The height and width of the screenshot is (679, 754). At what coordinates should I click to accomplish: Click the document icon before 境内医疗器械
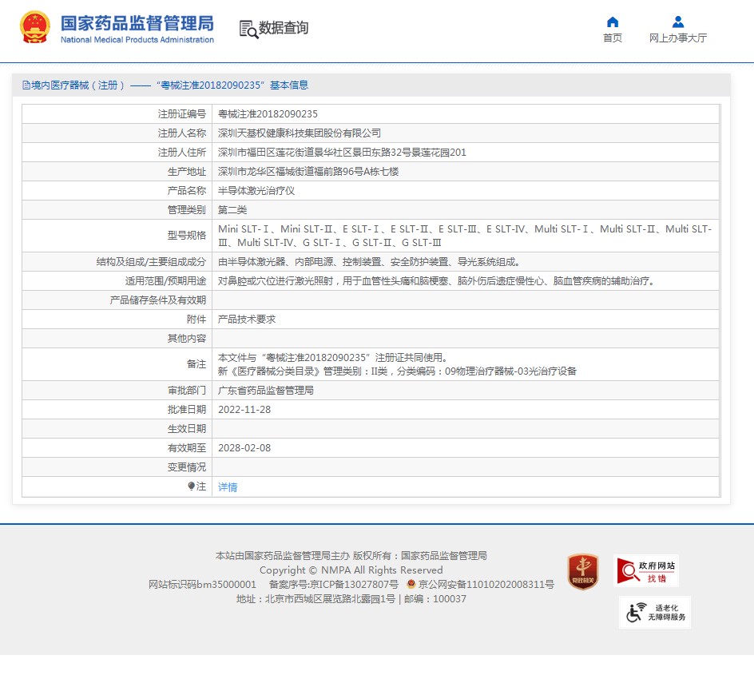click(26, 85)
